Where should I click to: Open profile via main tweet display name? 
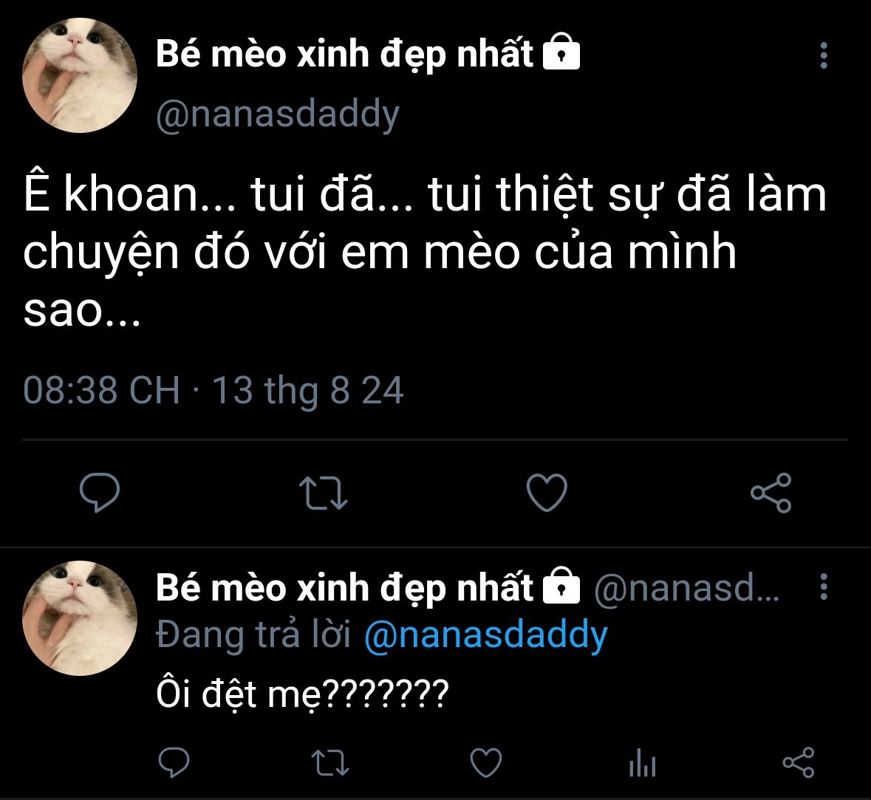(x=344, y=55)
